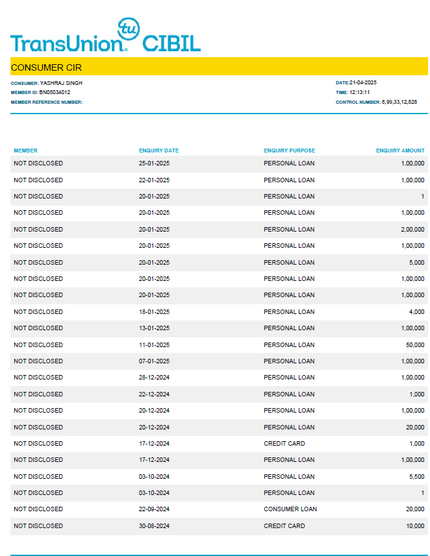The image size is (430, 556).
Task: Click the ENQUIRY AMOUNT column header
Action: pos(400,151)
